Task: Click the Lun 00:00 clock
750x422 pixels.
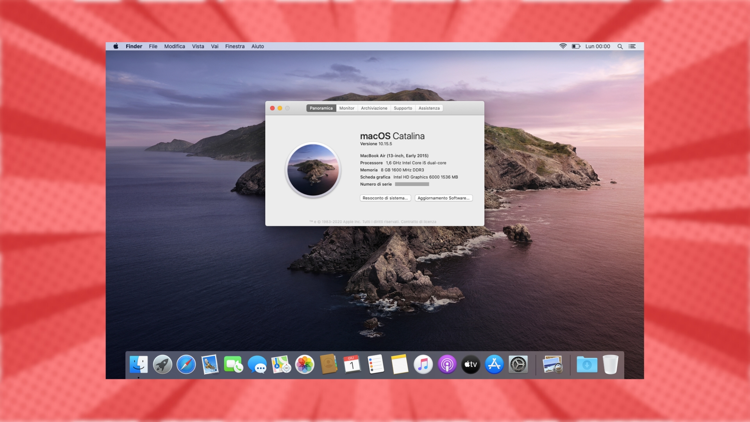Action: point(598,46)
